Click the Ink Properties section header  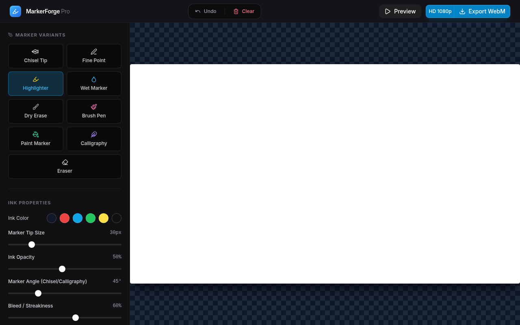click(x=29, y=203)
